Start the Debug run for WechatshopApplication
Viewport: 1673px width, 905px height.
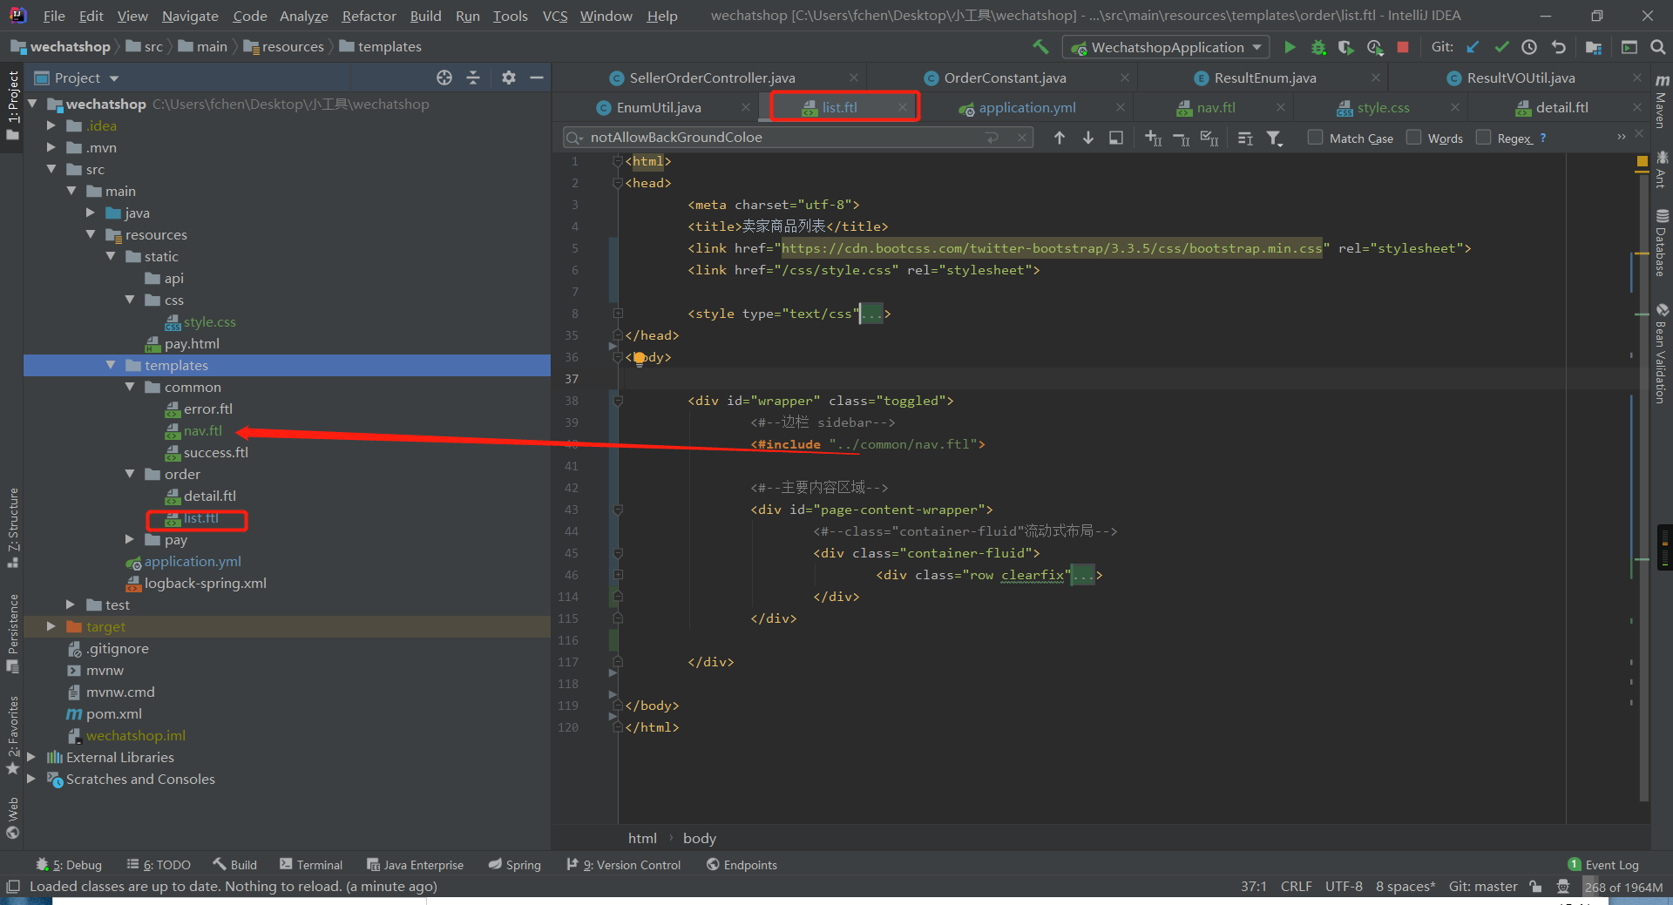(x=1318, y=47)
